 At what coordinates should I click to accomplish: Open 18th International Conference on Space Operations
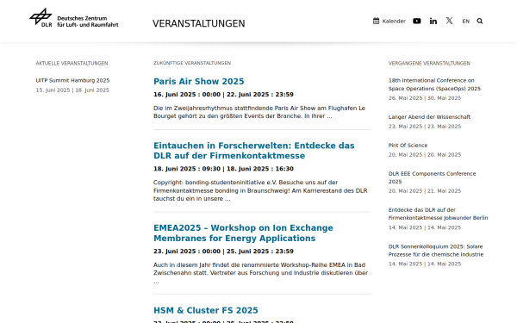pyautogui.click(x=434, y=84)
